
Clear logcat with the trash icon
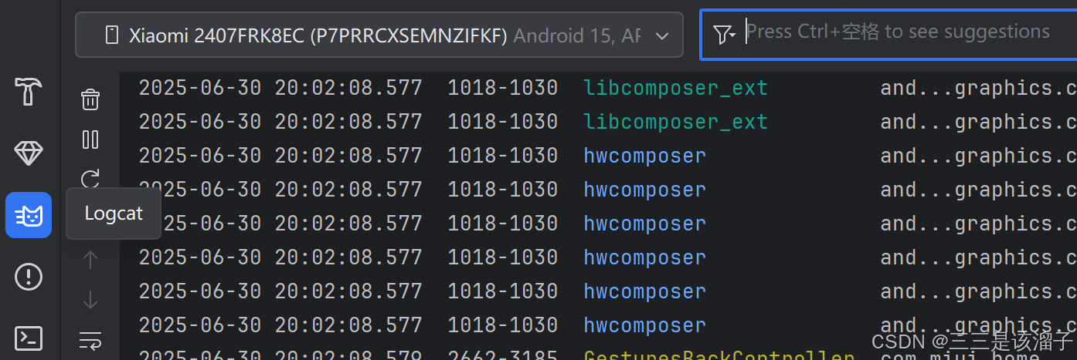(90, 99)
